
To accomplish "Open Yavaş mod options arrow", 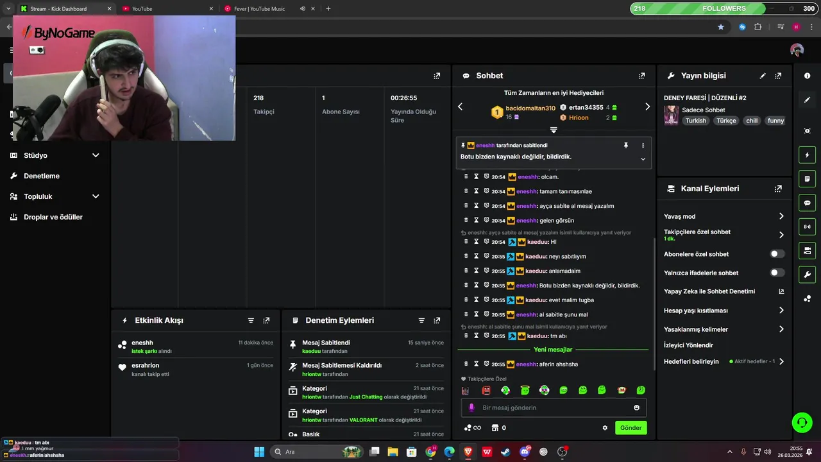I will pos(781,216).
